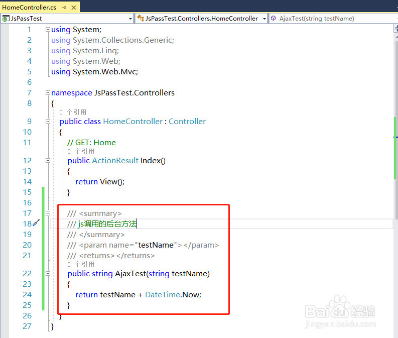Click the 'ActionResult' return type
The height and width of the screenshot is (338, 398).
pyautogui.click(x=115, y=161)
